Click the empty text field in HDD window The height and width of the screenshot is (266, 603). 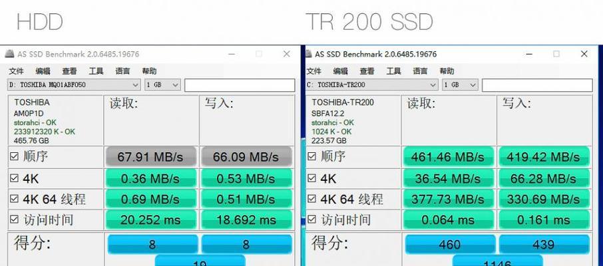click(x=240, y=85)
